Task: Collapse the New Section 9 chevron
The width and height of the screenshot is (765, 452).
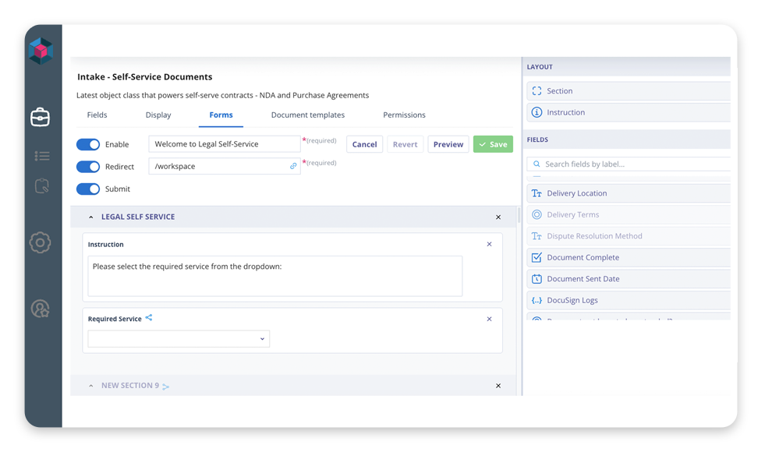Action: pos(91,386)
